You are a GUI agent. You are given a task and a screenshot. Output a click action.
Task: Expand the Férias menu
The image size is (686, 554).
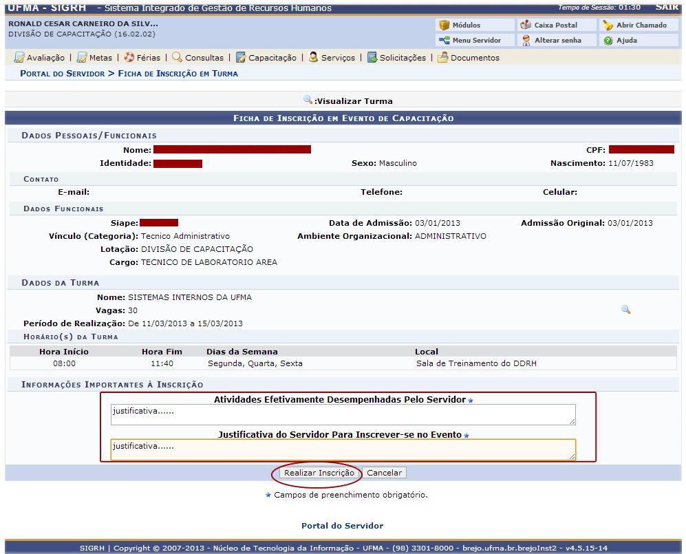[x=142, y=58]
